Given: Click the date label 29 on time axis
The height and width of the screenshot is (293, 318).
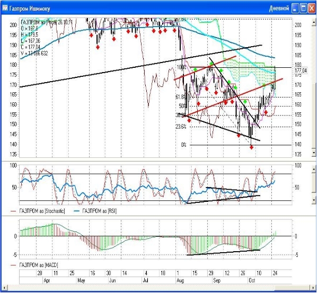Looking at the screenshot, I should click(x=211, y=273).
